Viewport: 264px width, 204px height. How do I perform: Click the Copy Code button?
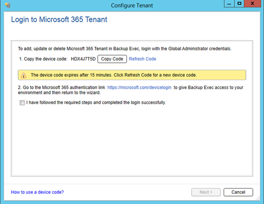pyautogui.click(x=112, y=59)
